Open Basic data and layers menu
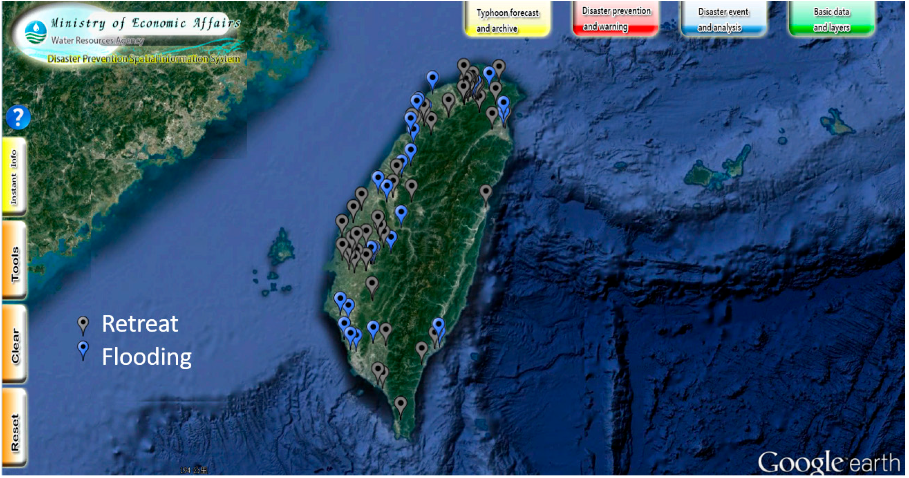Image resolution: width=909 pixels, height=478 pixels. tap(831, 20)
